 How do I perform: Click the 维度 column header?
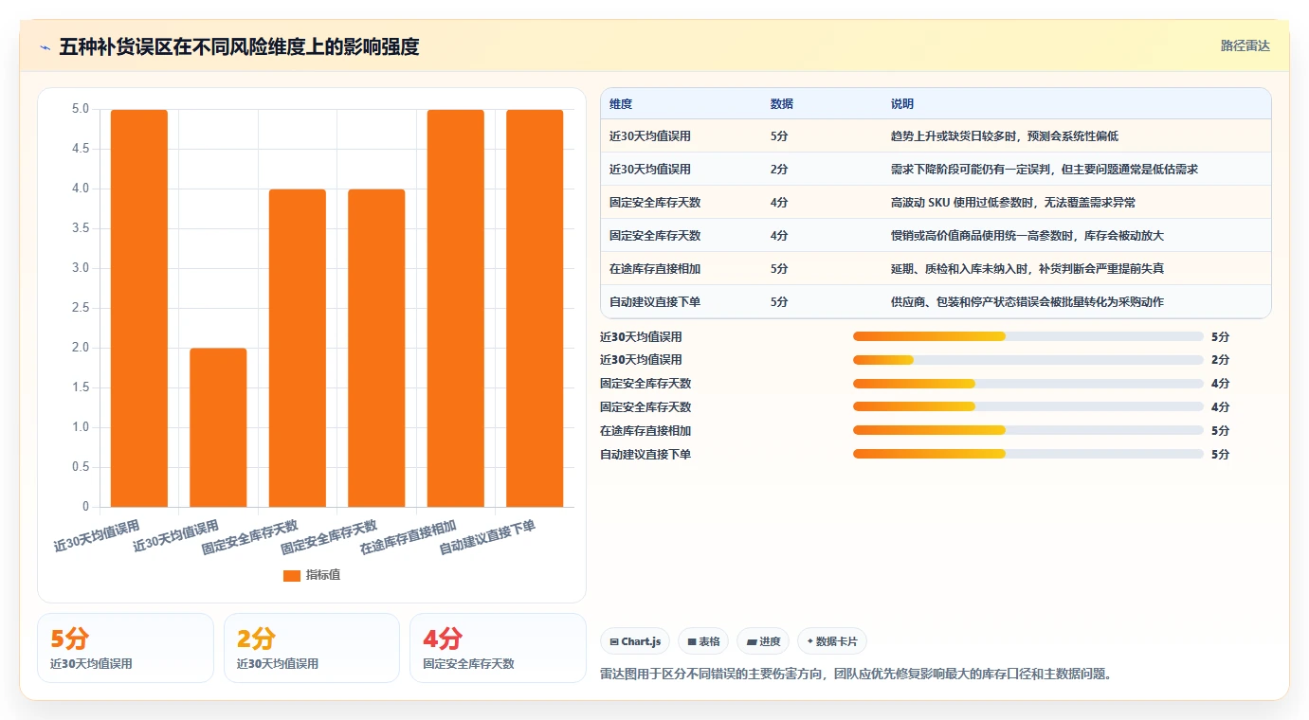click(x=621, y=103)
